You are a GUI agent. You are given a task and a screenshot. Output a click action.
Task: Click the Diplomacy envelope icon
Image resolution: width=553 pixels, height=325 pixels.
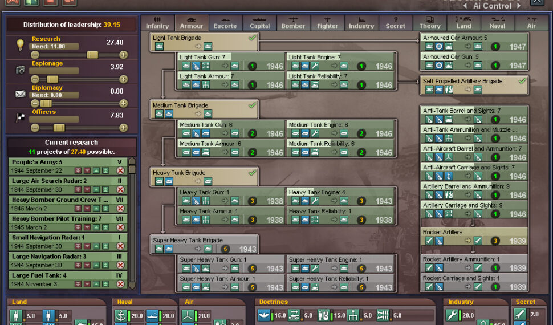point(20,94)
